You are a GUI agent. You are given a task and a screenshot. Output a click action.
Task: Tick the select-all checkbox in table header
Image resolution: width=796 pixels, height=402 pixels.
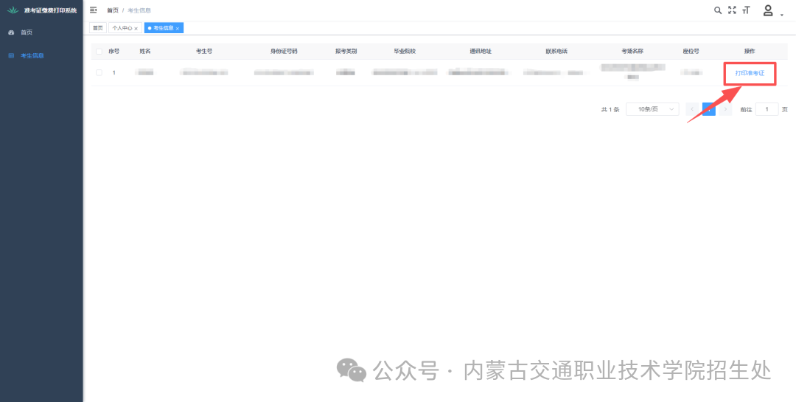pos(99,52)
